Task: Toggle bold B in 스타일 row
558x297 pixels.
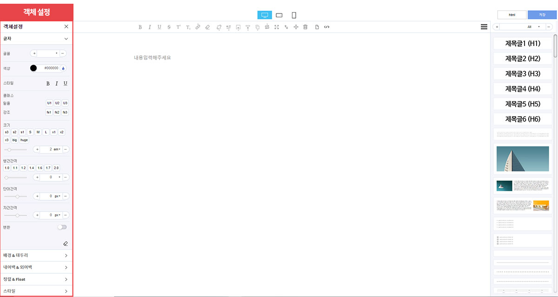Action: [x=48, y=83]
